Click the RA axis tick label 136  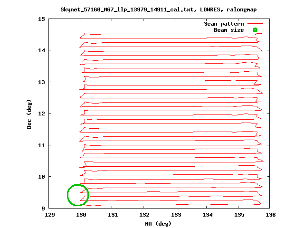[270, 215]
